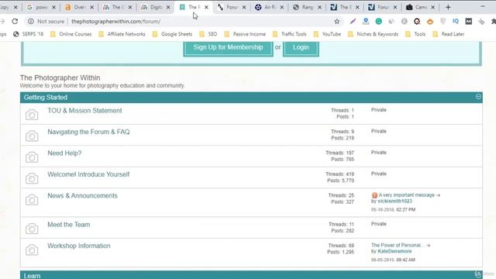
Task: Reload the page with the refresh icon
Action: click(x=15, y=21)
